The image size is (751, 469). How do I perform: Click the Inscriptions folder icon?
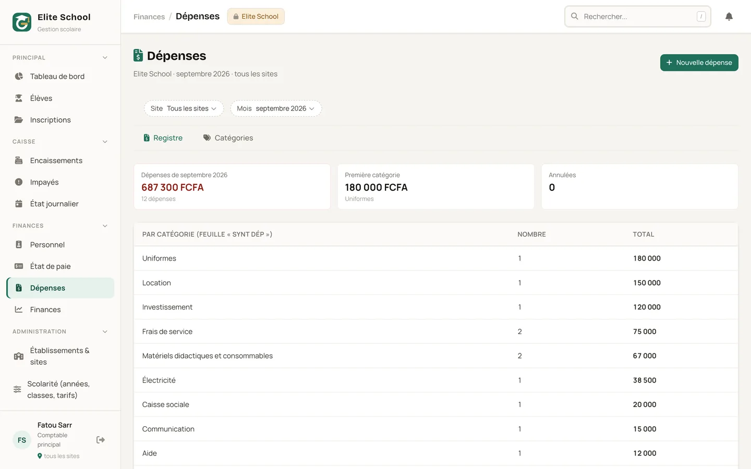click(x=19, y=120)
